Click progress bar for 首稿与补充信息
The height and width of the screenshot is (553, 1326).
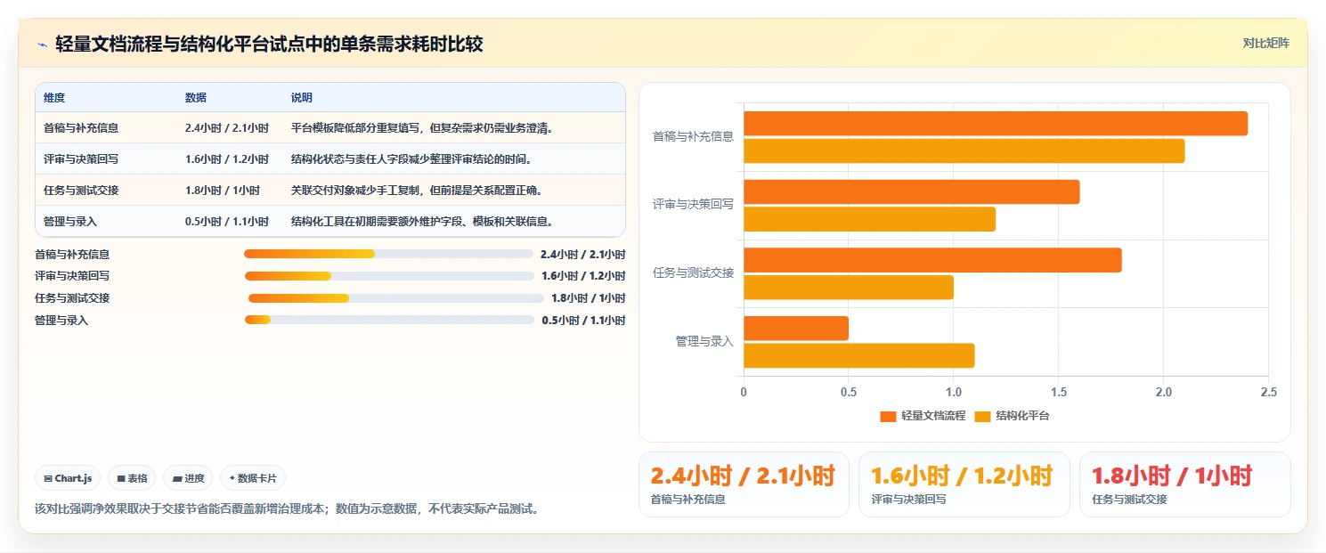pyautogui.click(x=388, y=254)
